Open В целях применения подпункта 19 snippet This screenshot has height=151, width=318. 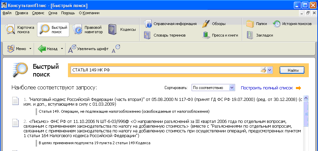click(x=94, y=143)
